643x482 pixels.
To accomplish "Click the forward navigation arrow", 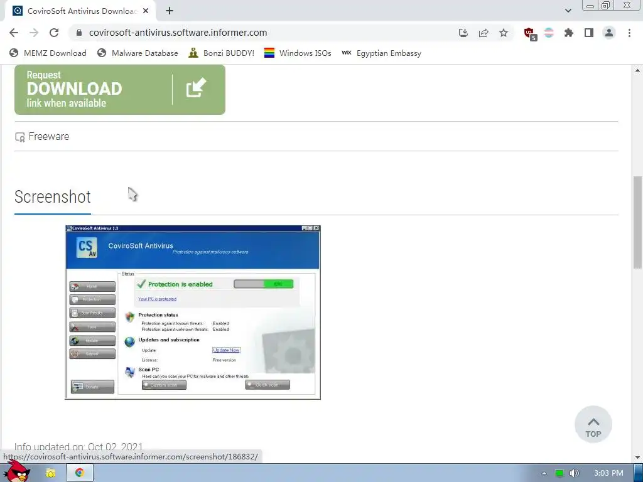I will click(34, 33).
